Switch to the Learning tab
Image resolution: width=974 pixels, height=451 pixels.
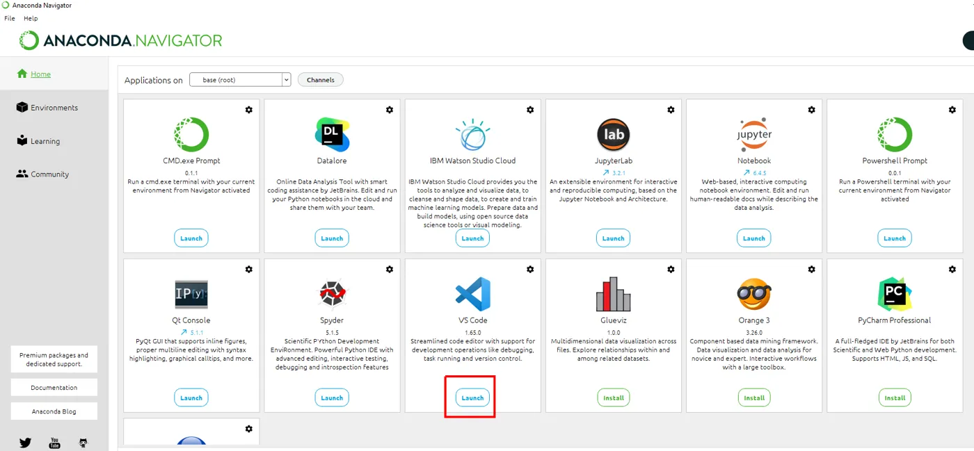[x=54, y=141]
